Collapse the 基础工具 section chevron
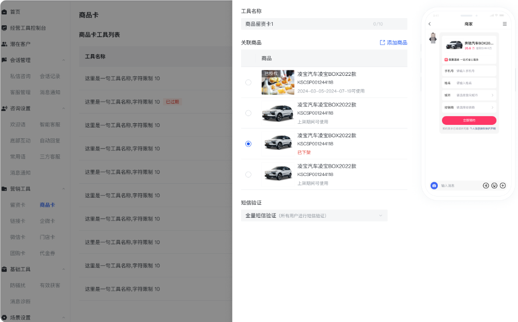The height and width of the screenshot is (322, 518). (64, 269)
